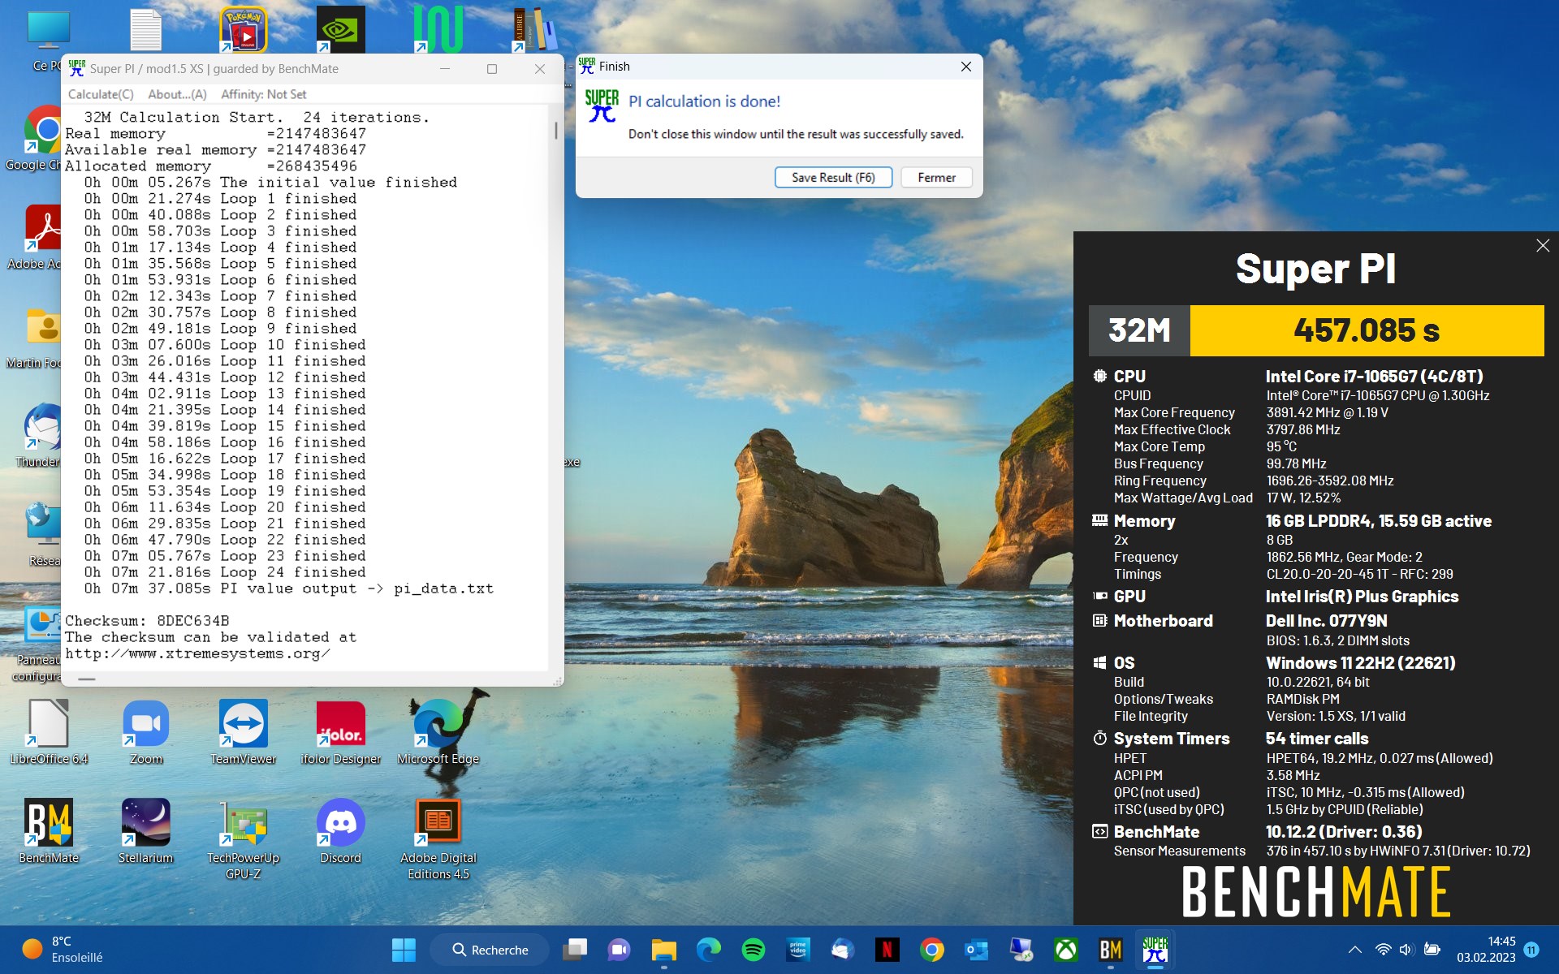Open the Wi-Fi network tray icon
1559x974 pixels.
pos(1384,950)
